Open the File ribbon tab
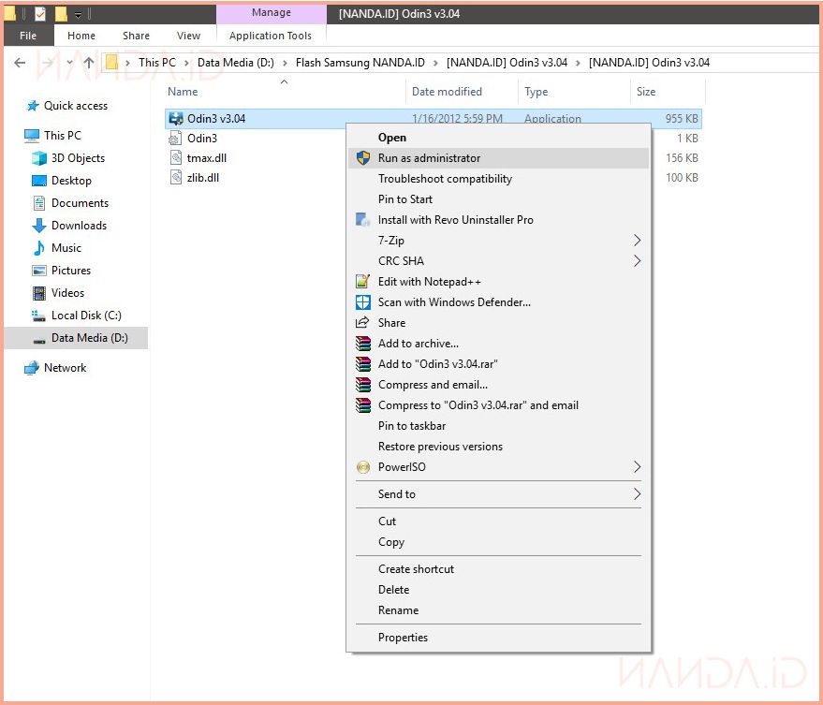This screenshot has width=823, height=705. pos(28,36)
